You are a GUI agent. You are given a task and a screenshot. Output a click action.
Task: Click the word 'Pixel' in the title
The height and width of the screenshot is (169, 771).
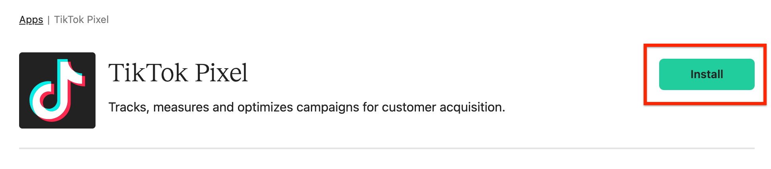coord(221,73)
